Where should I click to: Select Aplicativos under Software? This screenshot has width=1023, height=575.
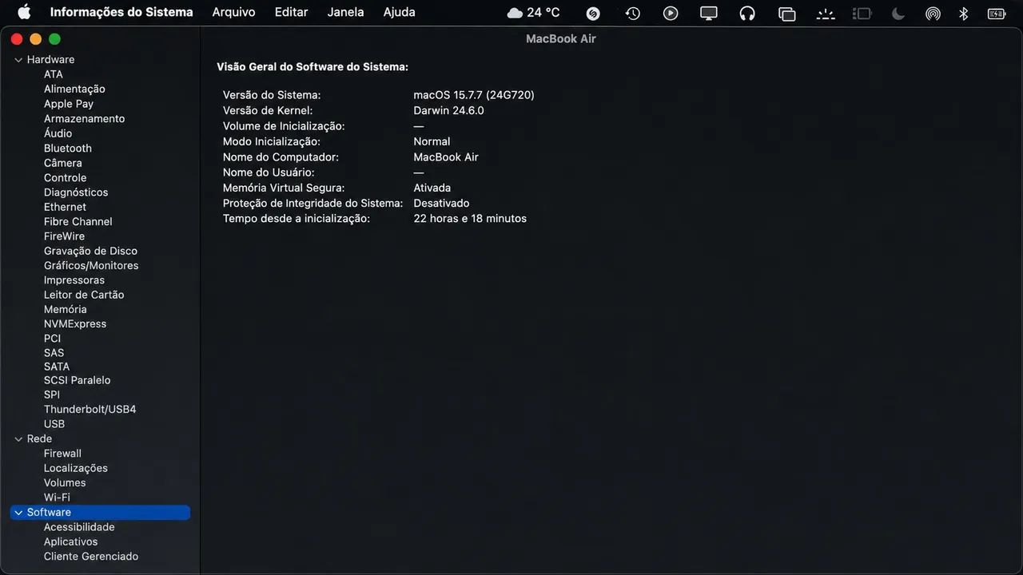pyautogui.click(x=70, y=542)
